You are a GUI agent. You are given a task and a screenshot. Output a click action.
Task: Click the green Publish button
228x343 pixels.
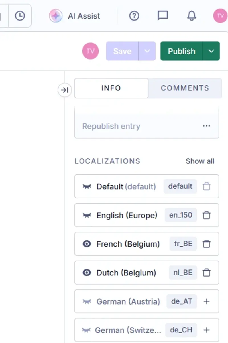click(x=182, y=51)
